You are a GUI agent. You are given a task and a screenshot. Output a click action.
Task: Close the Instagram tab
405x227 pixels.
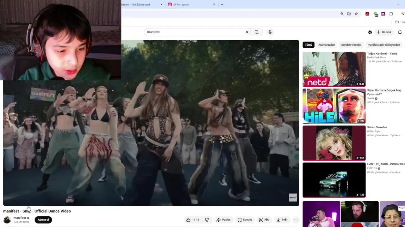pos(214,4)
